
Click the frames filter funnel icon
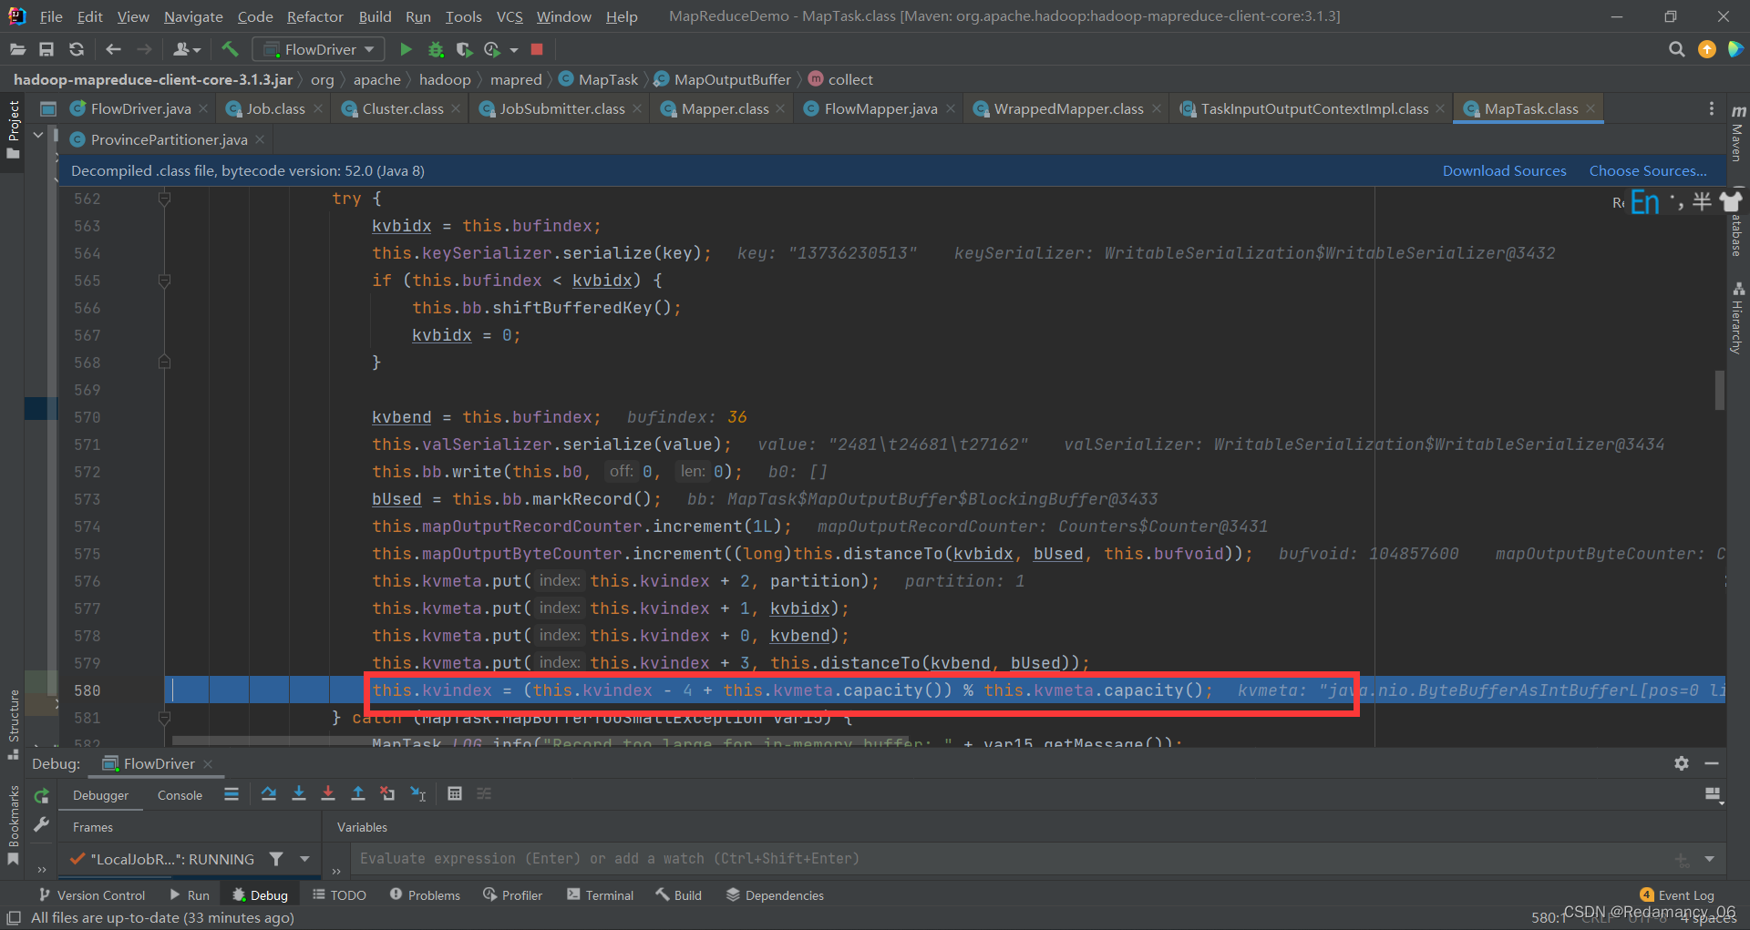[276, 859]
